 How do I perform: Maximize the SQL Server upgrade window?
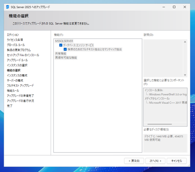(x=174, y=7)
